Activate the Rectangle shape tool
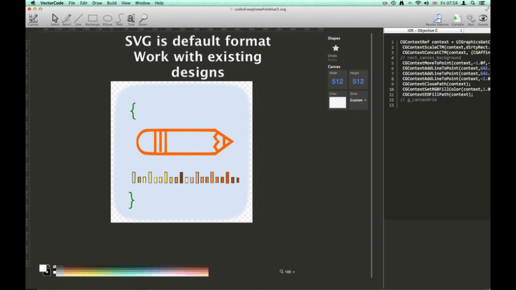 coord(93,20)
